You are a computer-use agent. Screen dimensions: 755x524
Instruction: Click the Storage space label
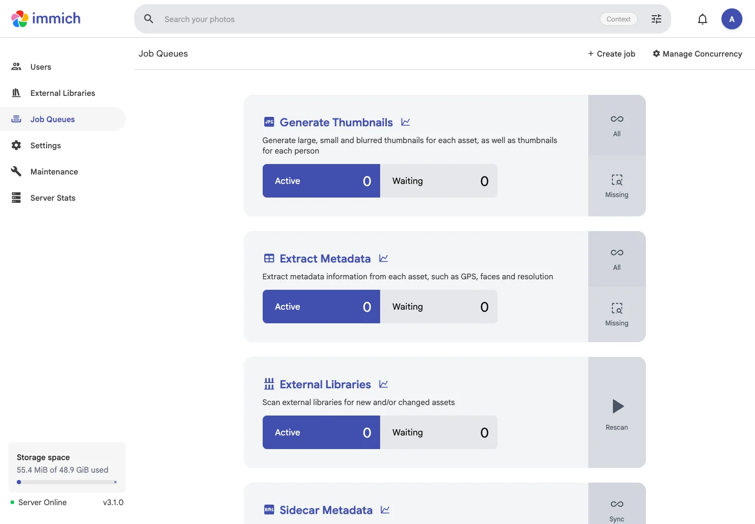tap(43, 457)
